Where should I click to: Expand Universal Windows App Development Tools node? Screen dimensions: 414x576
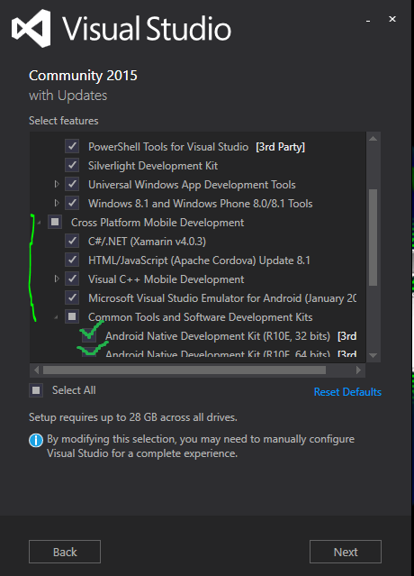click(57, 184)
